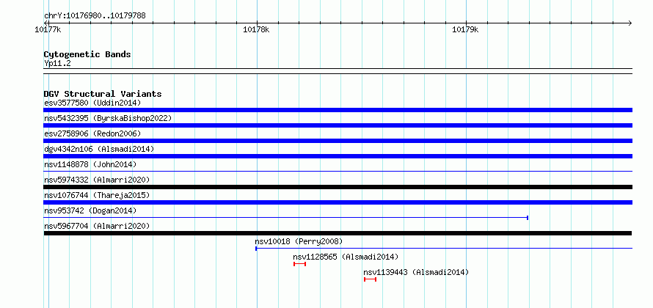
Task: Open the esv2758906 (Redon2006) variant label
Action: [92, 133]
